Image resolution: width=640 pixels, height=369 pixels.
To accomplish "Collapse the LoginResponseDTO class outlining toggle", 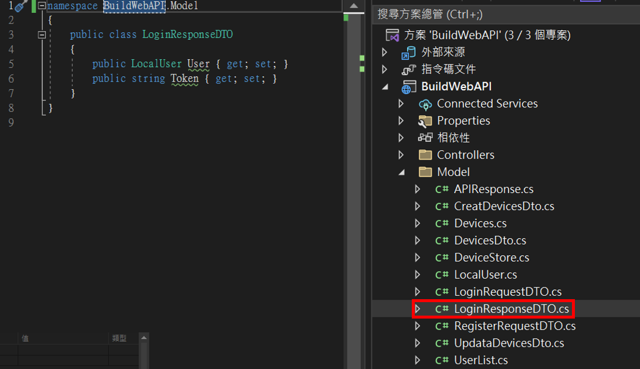I will coord(42,35).
